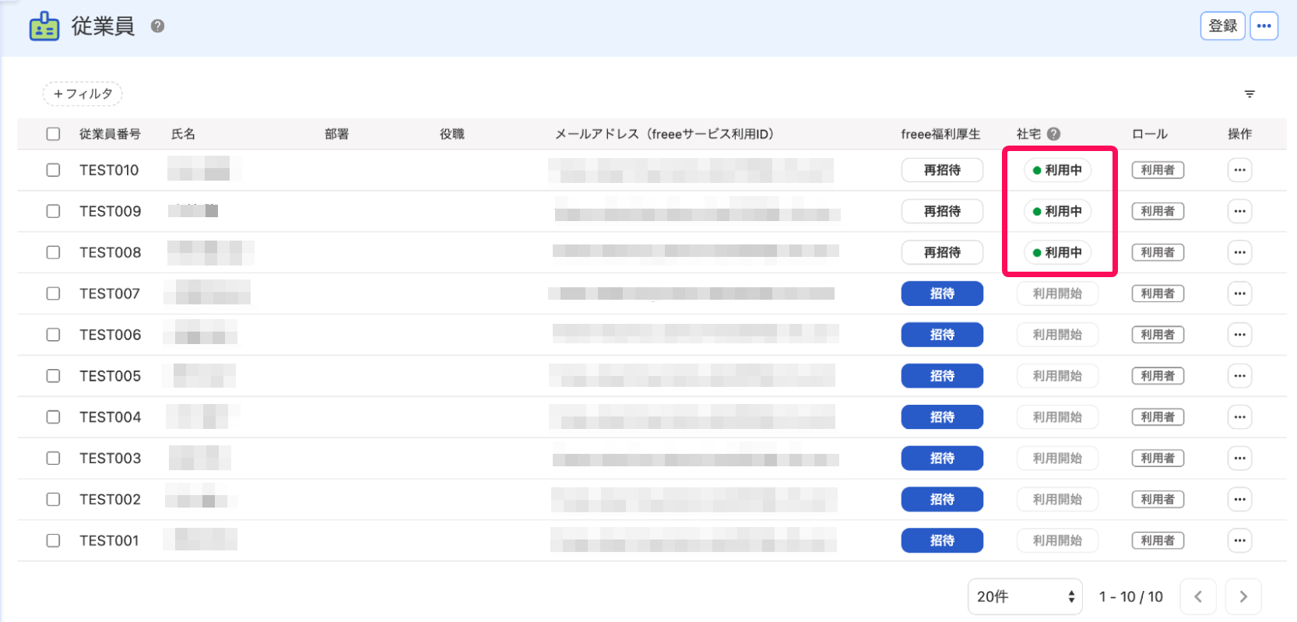Check the box for TEST004
The width and height of the screenshot is (1297, 622).
click(x=53, y=417)
